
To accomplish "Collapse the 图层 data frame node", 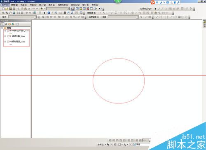I will point(2,28).
